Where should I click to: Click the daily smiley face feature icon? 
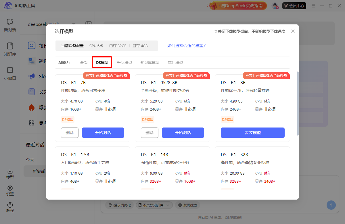[32, 45]
